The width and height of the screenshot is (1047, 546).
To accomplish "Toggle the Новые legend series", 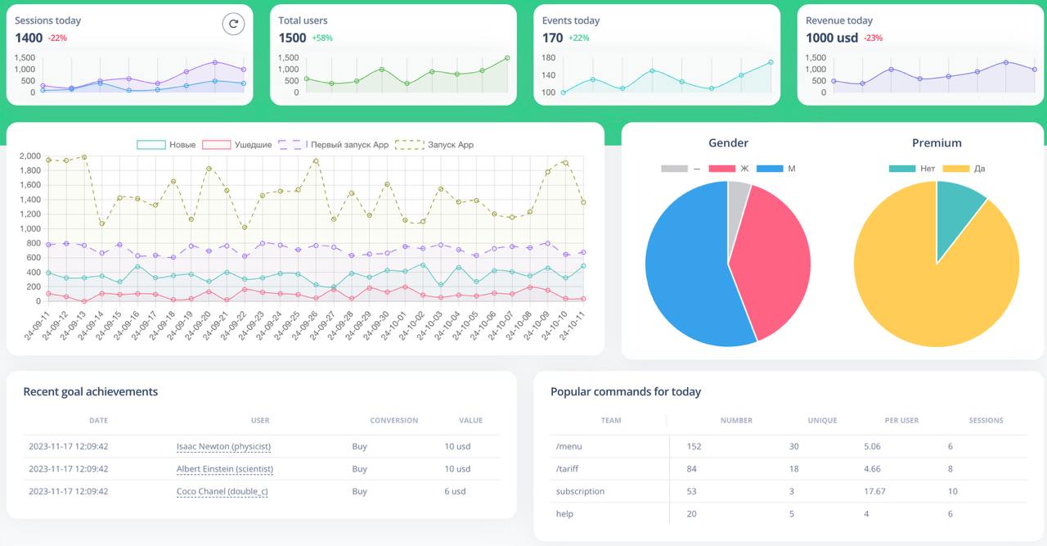I will click(166, 145).
